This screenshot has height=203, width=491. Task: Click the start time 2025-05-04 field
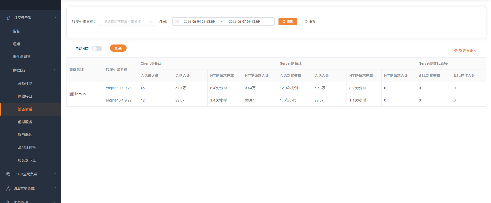(199, 22)
